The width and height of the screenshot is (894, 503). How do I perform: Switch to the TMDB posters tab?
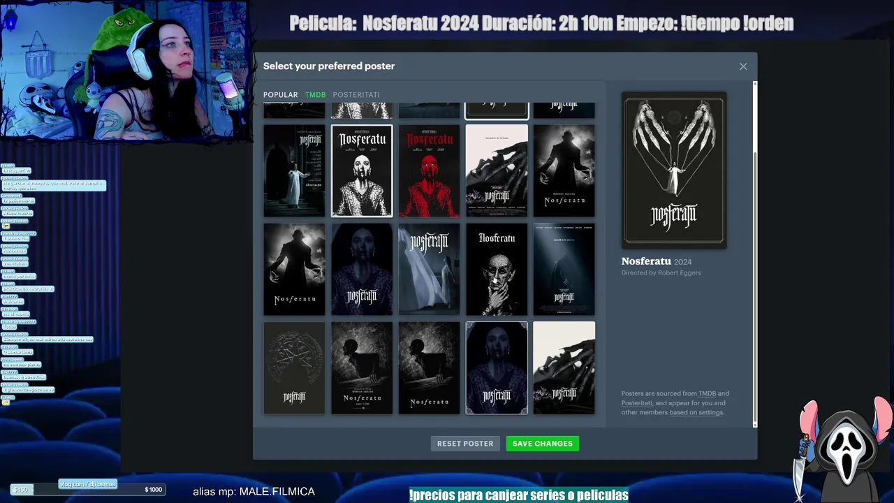(x=315, y=95)
